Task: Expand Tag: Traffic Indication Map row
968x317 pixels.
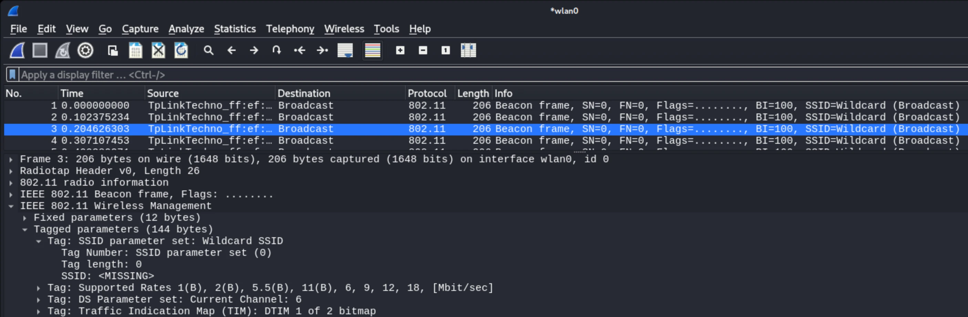Action: click(x=38, y=311)
